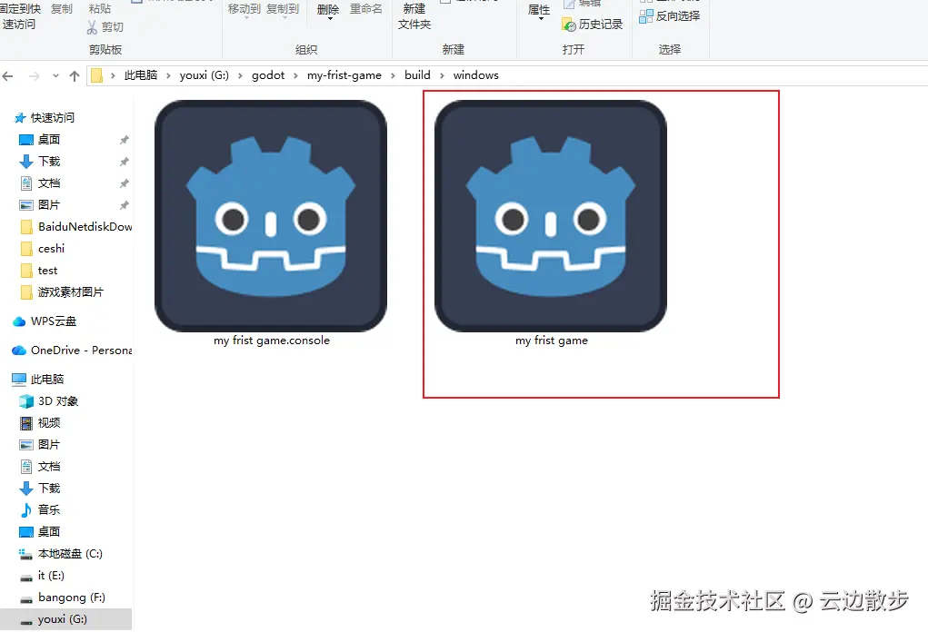928x632 pixels.
Task: Open 下载 under 此电脑 tree
Action: tap(40, 489)
